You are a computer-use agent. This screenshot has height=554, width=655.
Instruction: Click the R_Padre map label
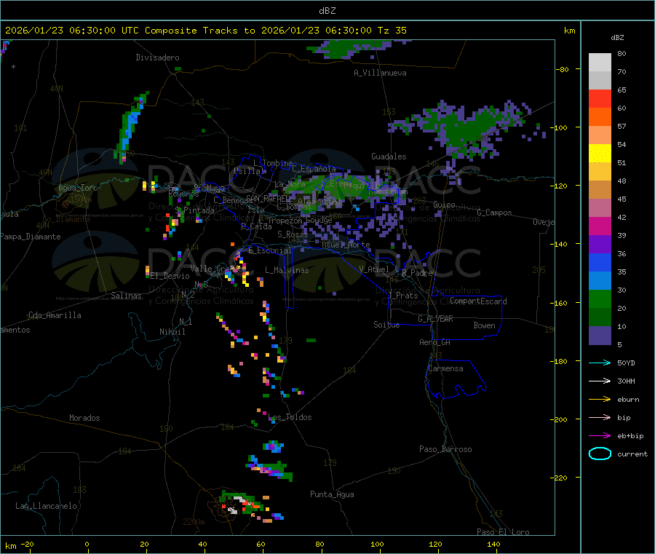[417, 273]
